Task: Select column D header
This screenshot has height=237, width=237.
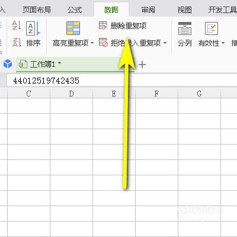Action: pyautogui.click(x=71, y=94)
